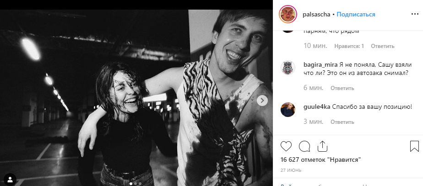Screen dimensions: 423x186
Task: Go to the next photo using the arrow
Action: [262, 101]
